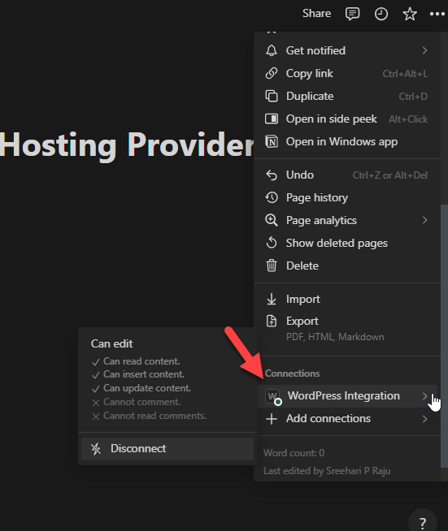Choose the Duplicate page option
Image resolution: width=448 pixels, height=531 pixels.
tap(347, 96)
